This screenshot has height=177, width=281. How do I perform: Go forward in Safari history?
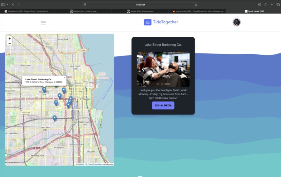[18, 5]
